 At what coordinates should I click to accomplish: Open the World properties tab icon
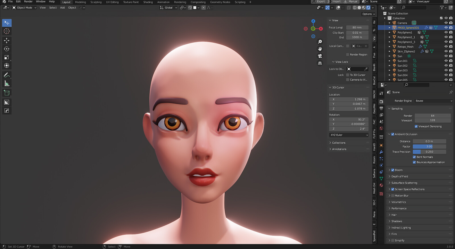coord(381,128)
